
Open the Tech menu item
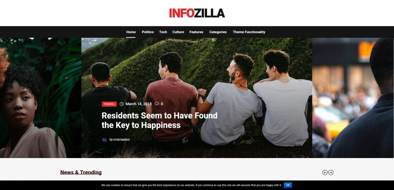click(x=163, y=32)
